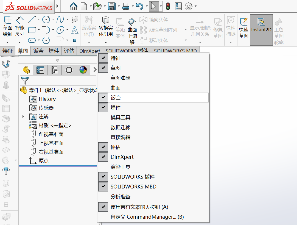Switch to the 评估 tab

click(x=69, y=51)
